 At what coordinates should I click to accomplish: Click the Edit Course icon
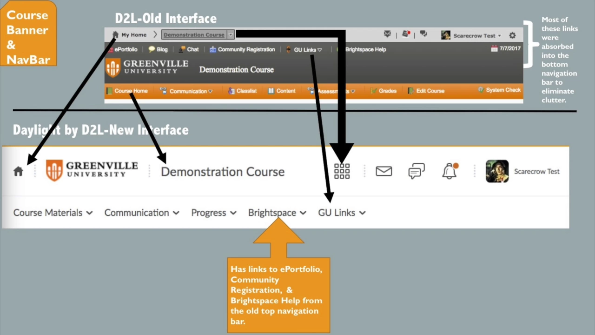point(410,91)
